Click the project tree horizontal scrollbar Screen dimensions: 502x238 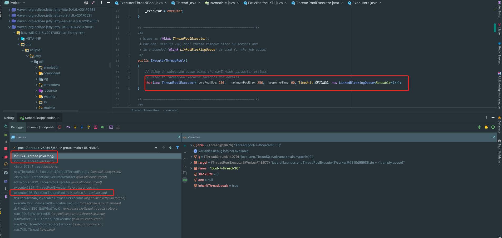(41, 111)
